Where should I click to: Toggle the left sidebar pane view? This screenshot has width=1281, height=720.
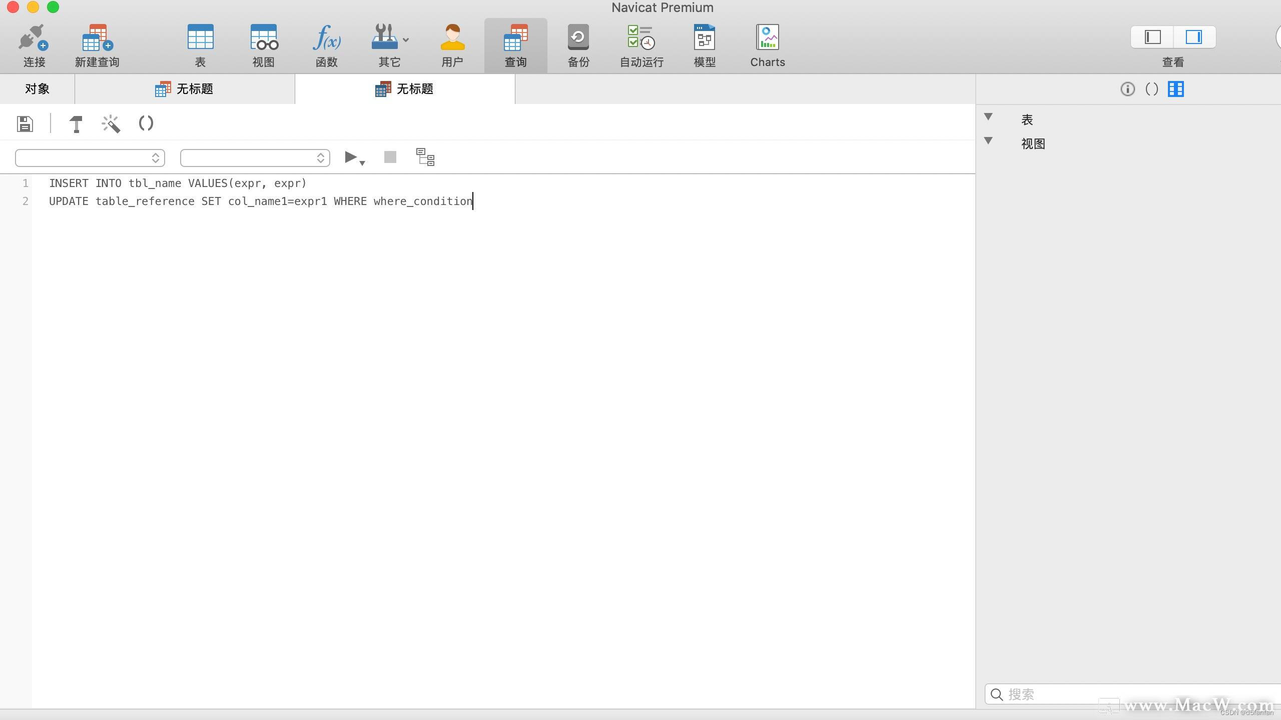click(x=1152, y=37)
